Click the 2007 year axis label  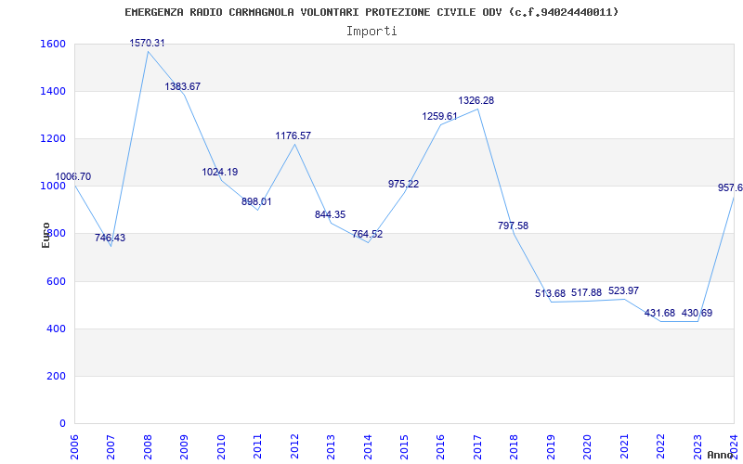[x=111, y=446]
